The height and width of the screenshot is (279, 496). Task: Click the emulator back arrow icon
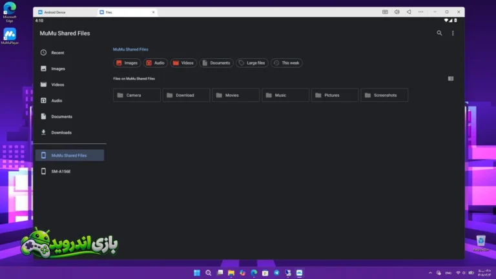409,12
